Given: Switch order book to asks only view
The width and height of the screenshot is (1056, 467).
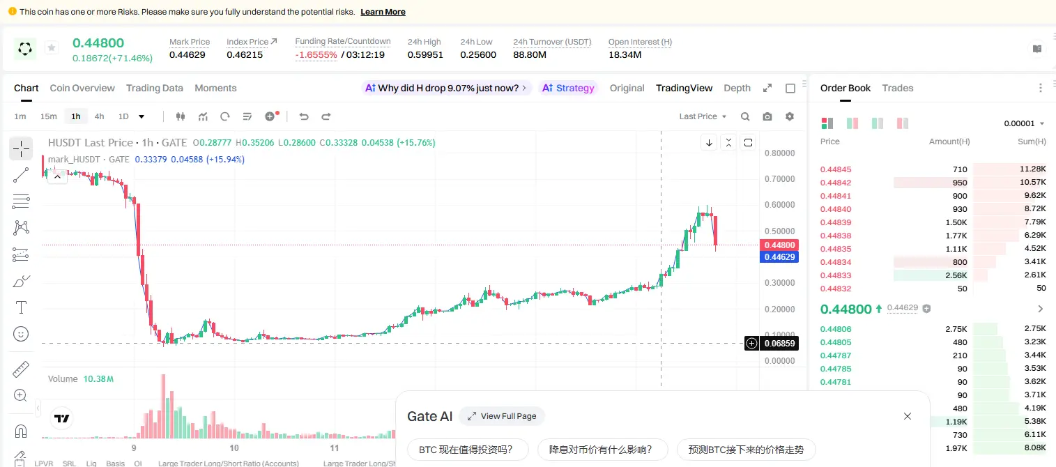Looking at the screenshot, I should pos(903,123).
